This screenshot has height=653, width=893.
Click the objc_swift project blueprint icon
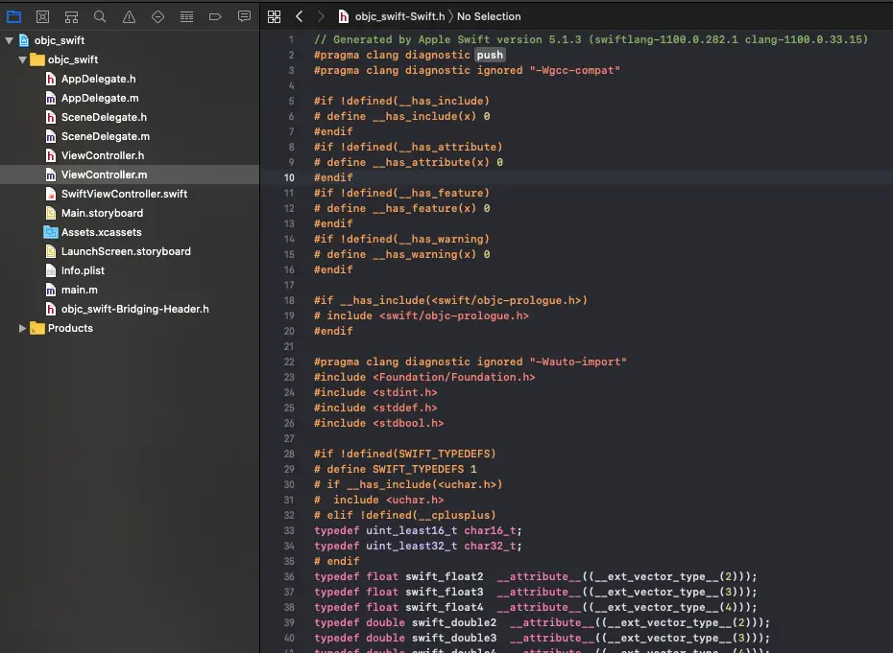(x=24, y=40)
